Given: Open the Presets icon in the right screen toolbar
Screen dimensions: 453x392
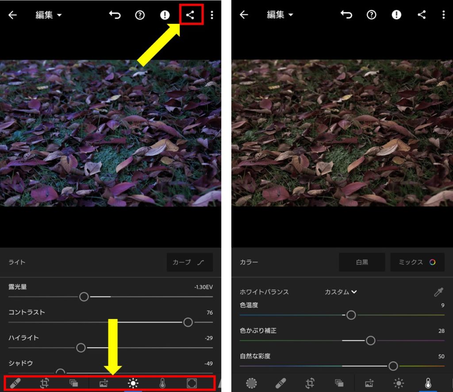Looking at the screenshot, I should click(339, 383).
